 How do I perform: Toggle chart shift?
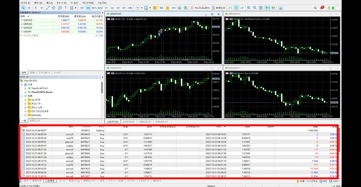[x=273, y=8]
